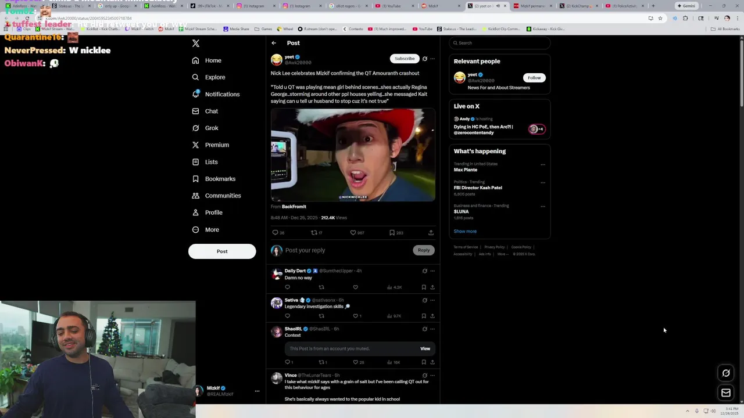The width and height of the screenshot is (744, 418).
Task: Open the Max Plante trending topic
Action: [466, 170]
